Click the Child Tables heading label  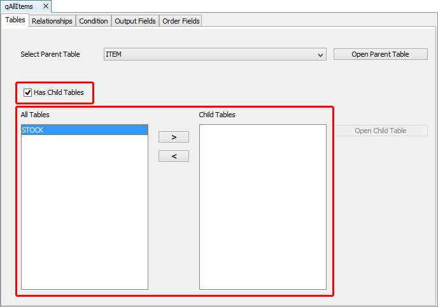[217, 115]
